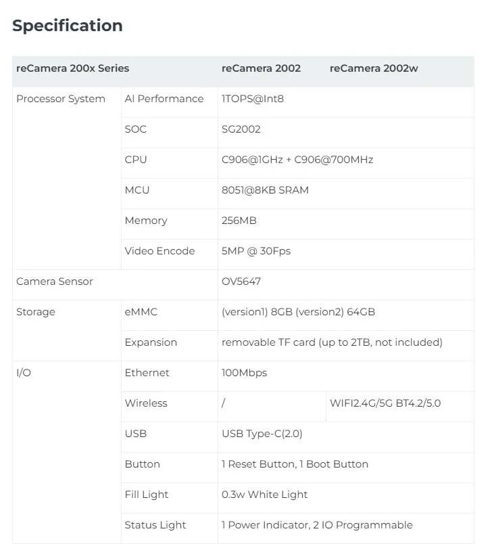This screenshot has width=492, height=544.
Task: Click the Processor System row label
Action: (x=61, y=99)
